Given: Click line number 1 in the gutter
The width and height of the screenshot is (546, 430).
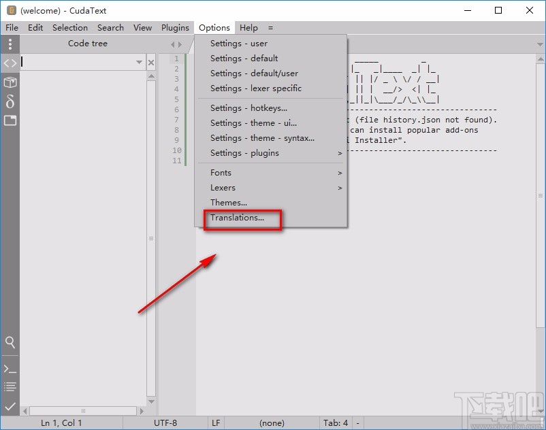Looking at the screenshot, I should point(176,59).
